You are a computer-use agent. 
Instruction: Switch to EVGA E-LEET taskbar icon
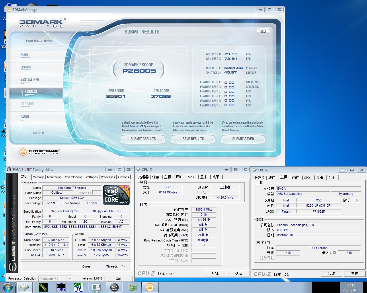click(114, 287)
